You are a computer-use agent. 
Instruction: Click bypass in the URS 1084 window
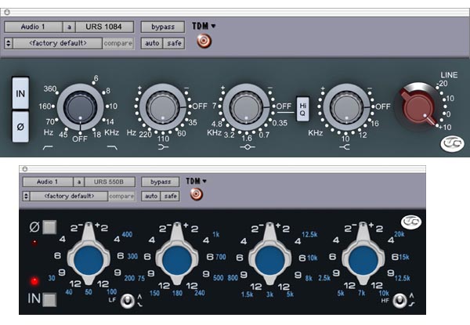coord(163,27)
